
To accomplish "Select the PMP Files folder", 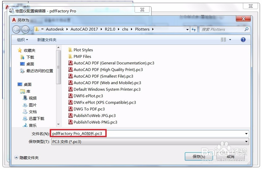I will coord(80,56).
